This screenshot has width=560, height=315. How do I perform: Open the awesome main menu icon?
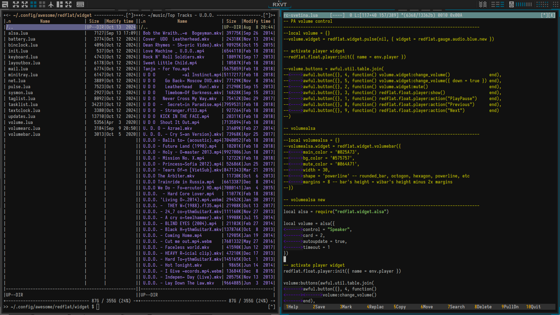(5, 4)
